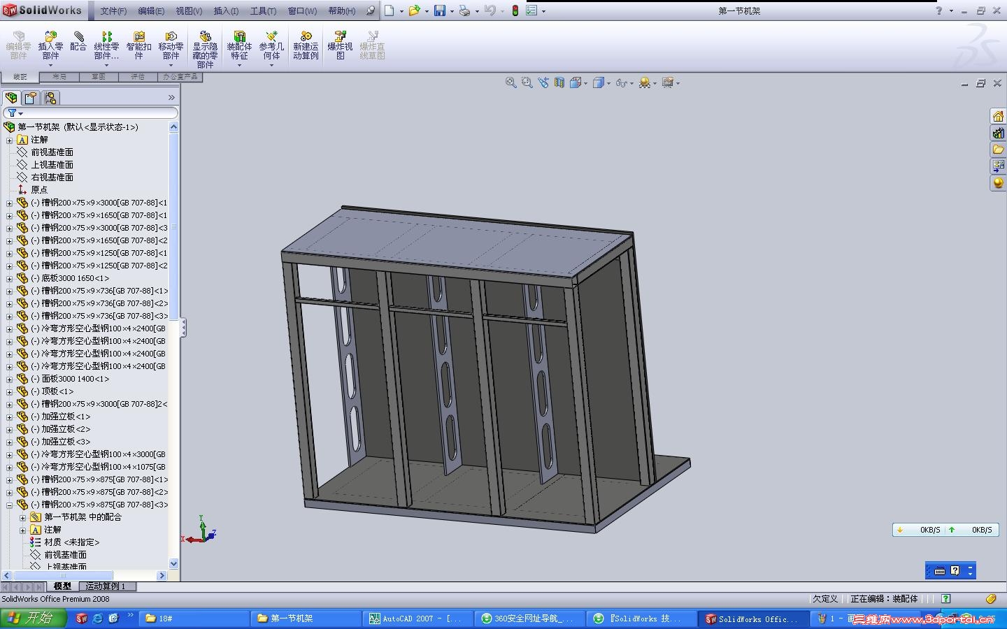
Task: Open the PropertyManager tab
Action: (30, 98)
